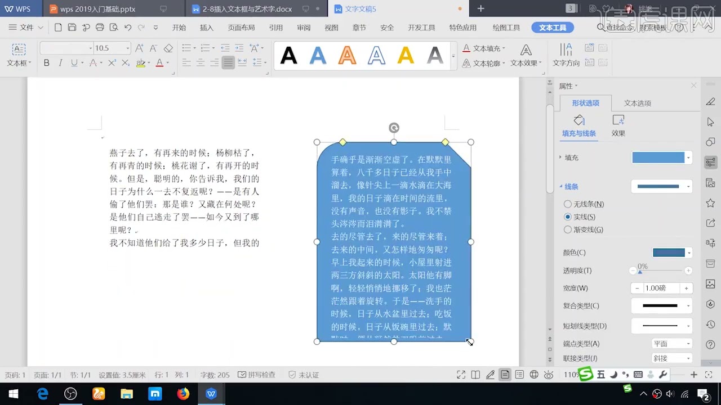Select the Solid line radio option
This screenshot has width=721, height=405.
click(x=568, y=217)
